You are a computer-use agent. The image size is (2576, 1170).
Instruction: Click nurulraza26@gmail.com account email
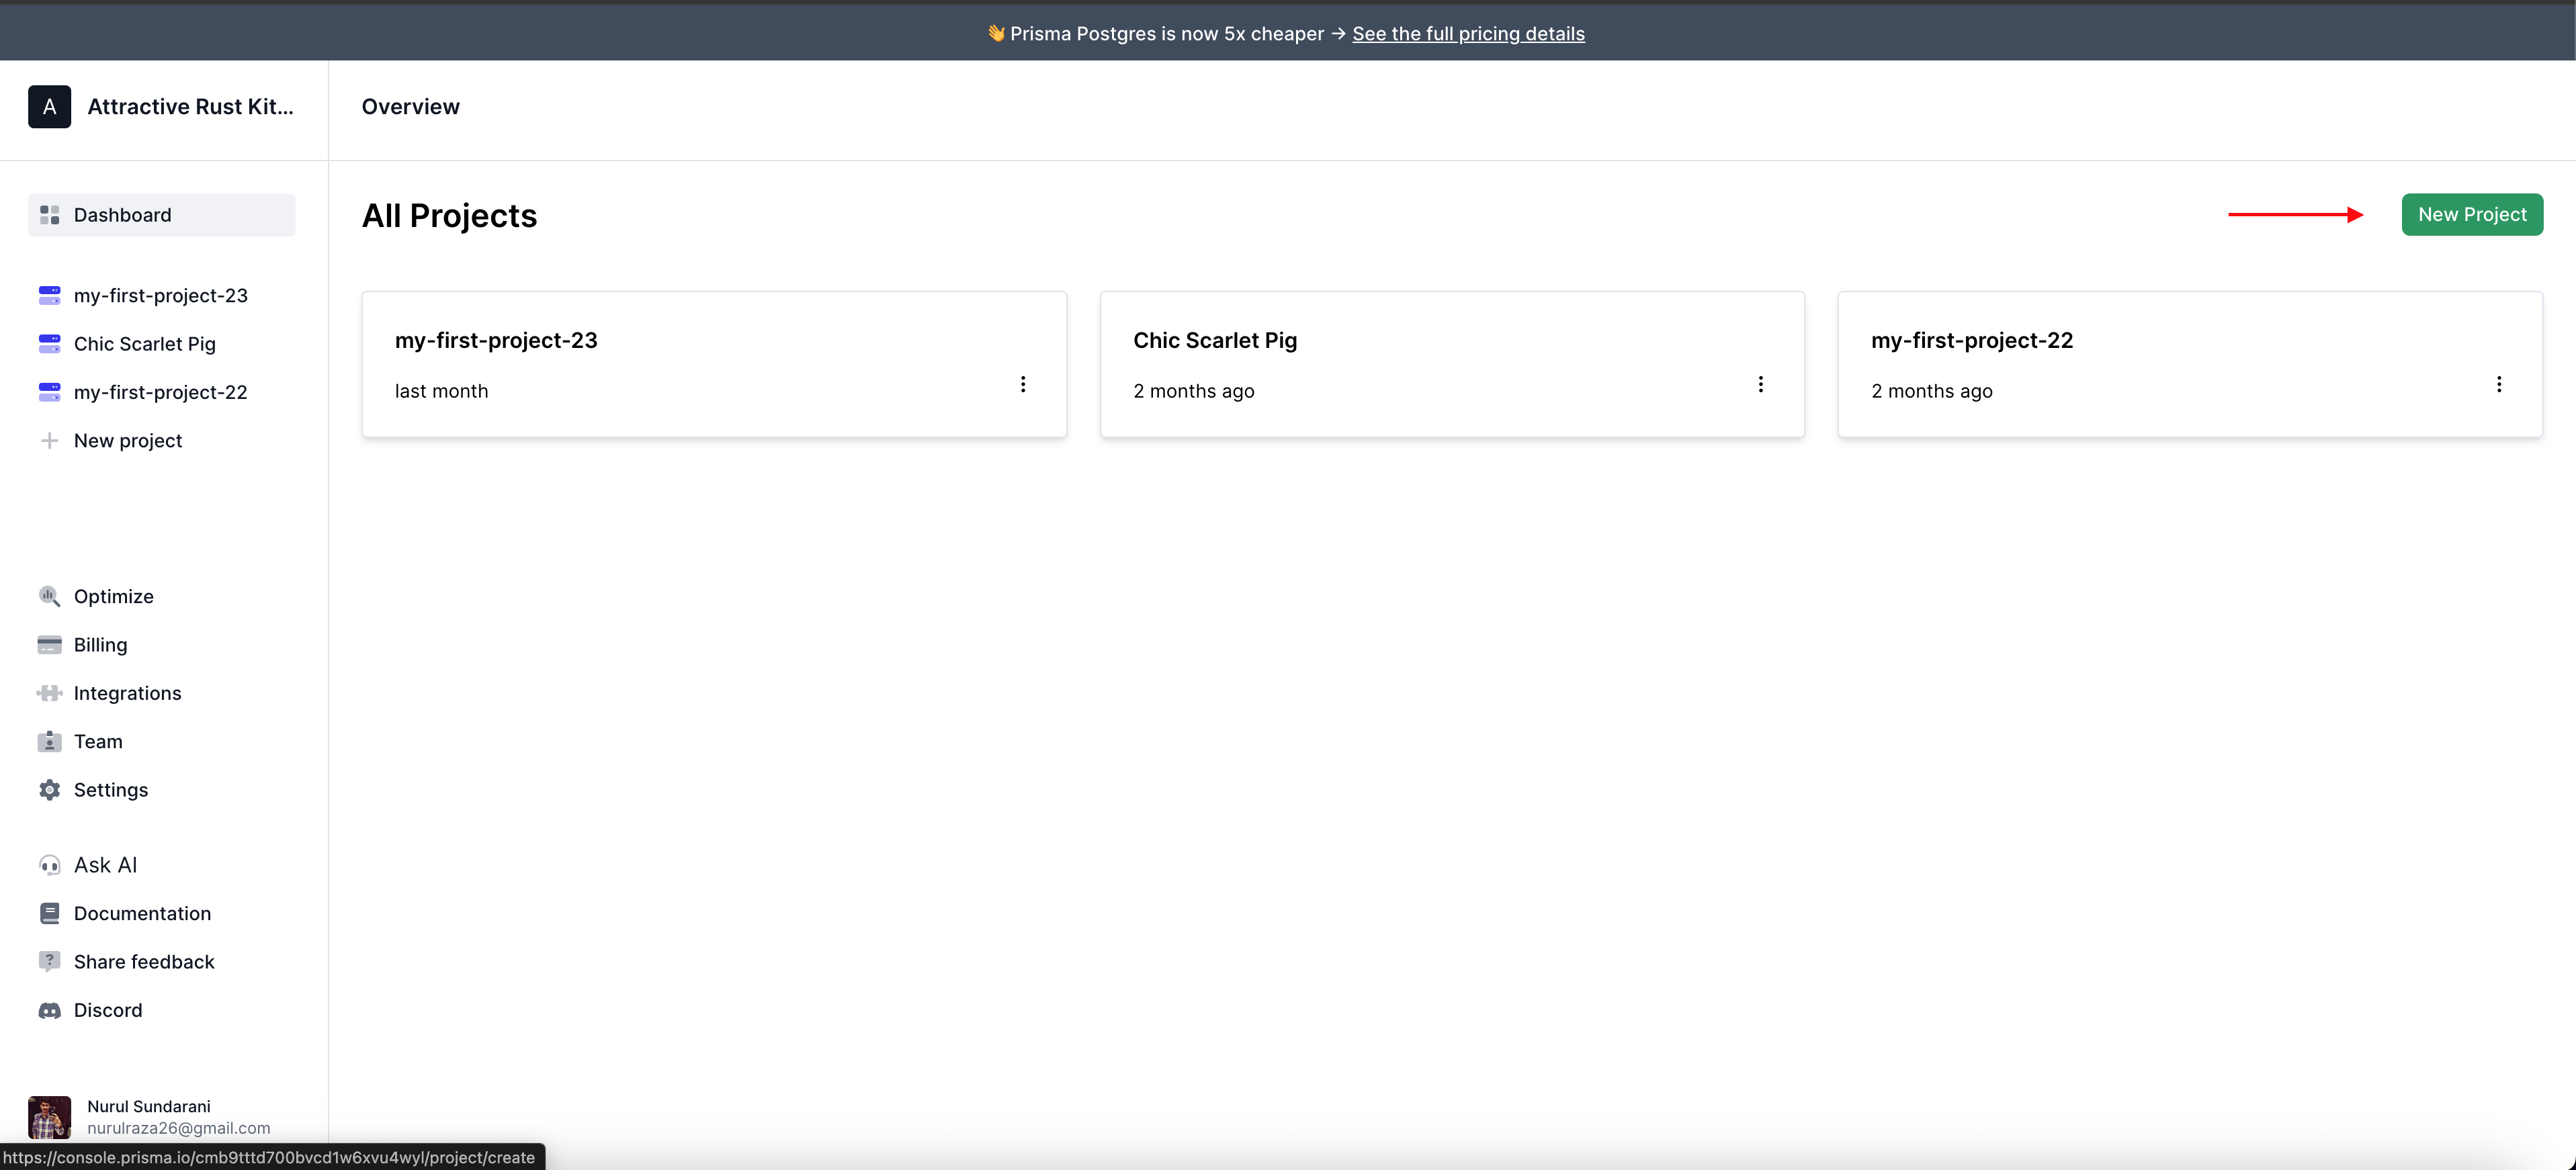[178, 1128]
